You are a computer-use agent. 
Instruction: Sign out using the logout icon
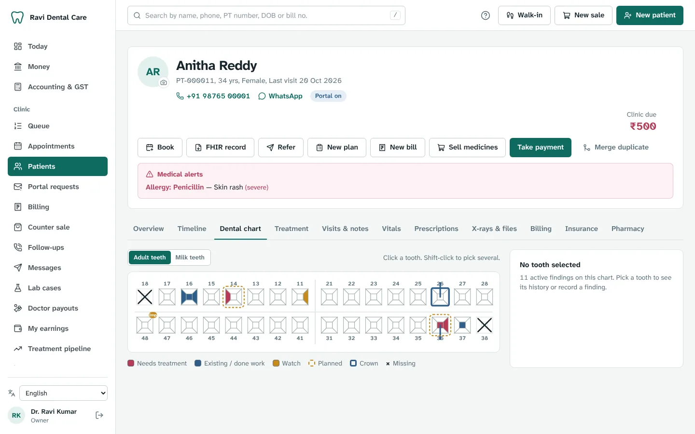point(99,415)
